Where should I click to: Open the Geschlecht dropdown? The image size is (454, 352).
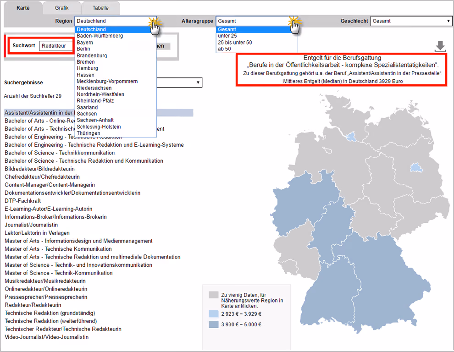(411, 21)
